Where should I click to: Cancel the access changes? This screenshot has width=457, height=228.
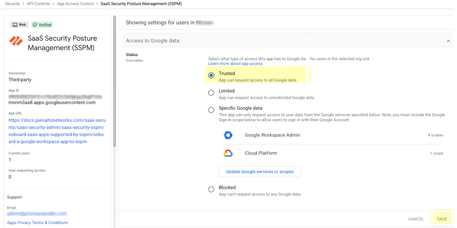click(416, 219)
